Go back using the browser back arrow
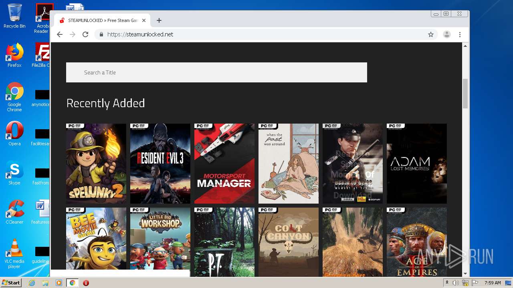This screenshot has width=513, height=288. click(x=60, y=34)
